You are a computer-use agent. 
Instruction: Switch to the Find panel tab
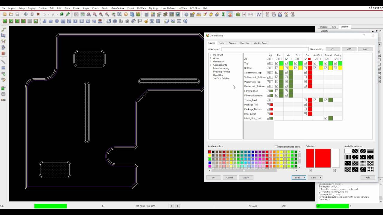[x=334, y=27]
